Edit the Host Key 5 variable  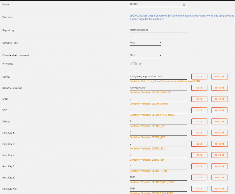pos(199,133)
